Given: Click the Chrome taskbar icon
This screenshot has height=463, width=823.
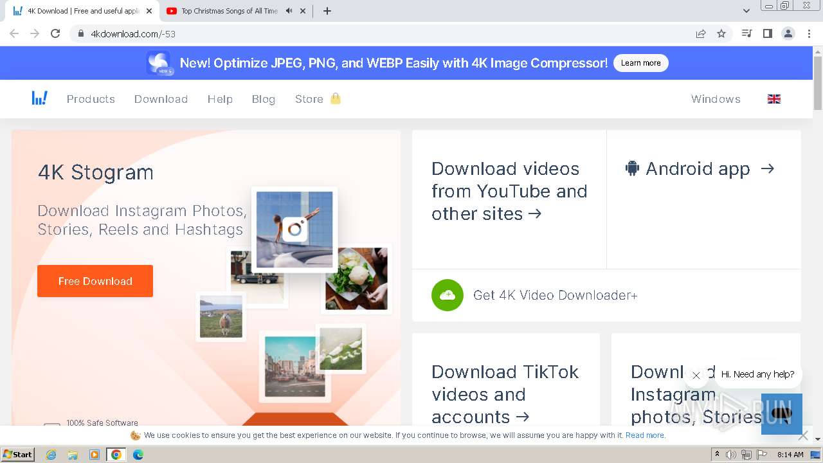Looking at the screenshot, I should tap(116, 455).
